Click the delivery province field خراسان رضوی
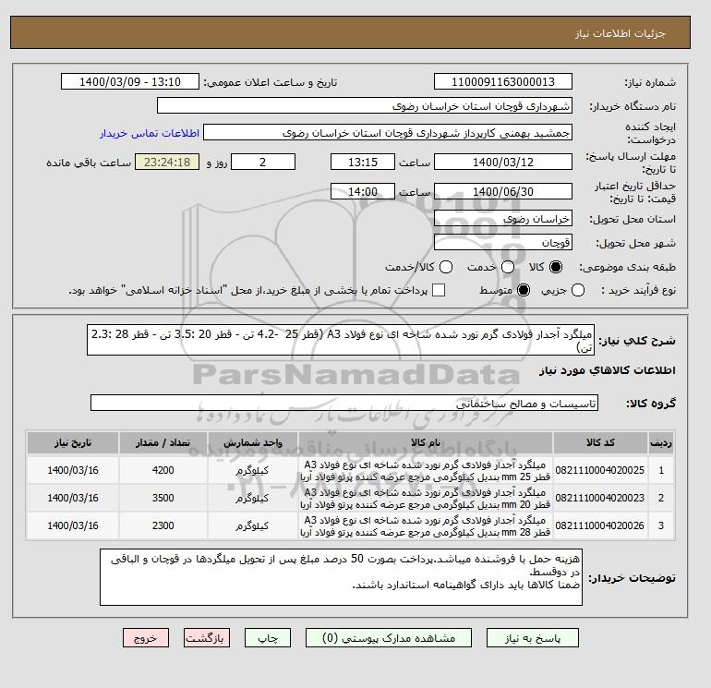Viewport: 711px width, 688px height. point(503,219)
